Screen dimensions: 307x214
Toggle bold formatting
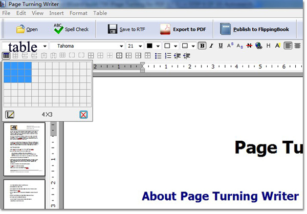[202, 46]
